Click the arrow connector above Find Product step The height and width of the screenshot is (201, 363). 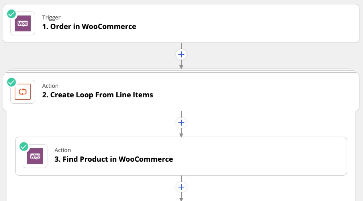(181, 134)
